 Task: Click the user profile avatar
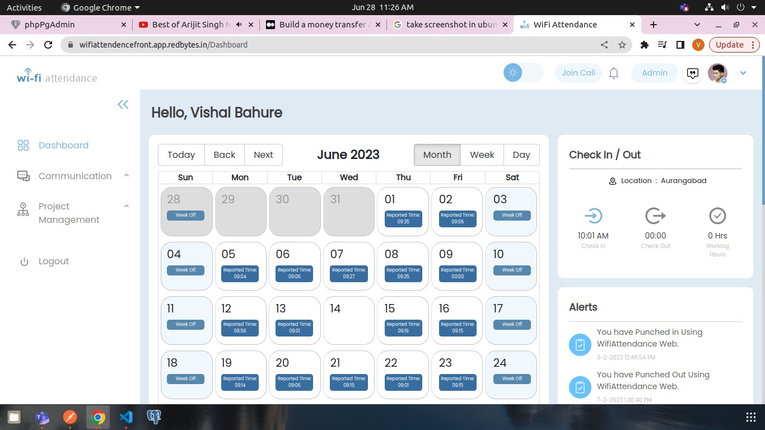coord(717,73)
